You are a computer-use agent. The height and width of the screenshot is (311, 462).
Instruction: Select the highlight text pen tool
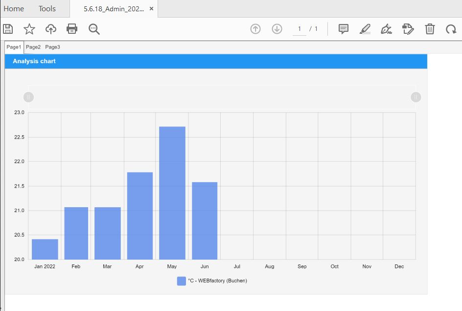(365, 29)
